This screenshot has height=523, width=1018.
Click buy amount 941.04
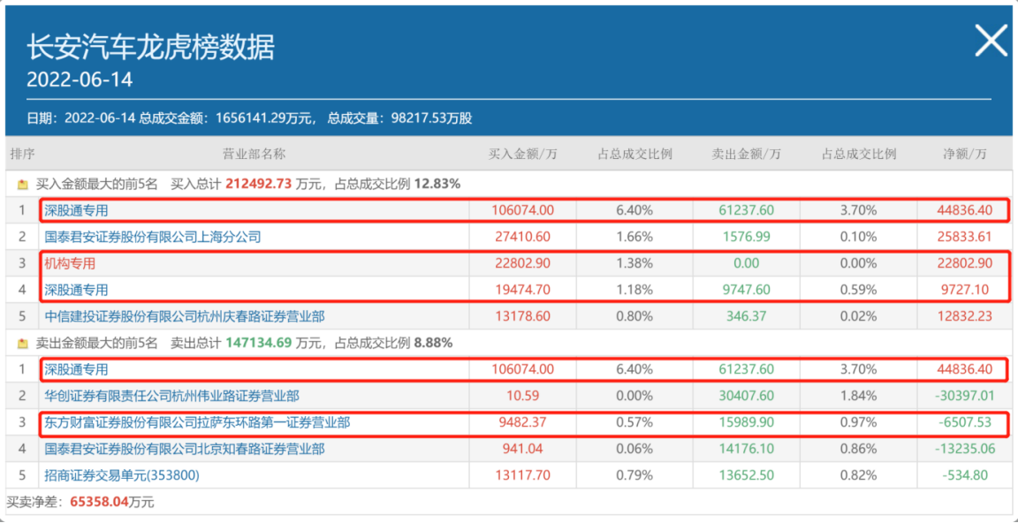(x=522, y=449)
